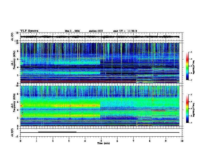
Task: Click the "6" kHz tick on ch.1 frequency axis
Action: tap(18, 59)
